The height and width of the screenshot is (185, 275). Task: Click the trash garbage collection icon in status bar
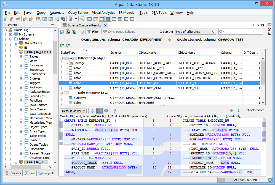[270, 180]
